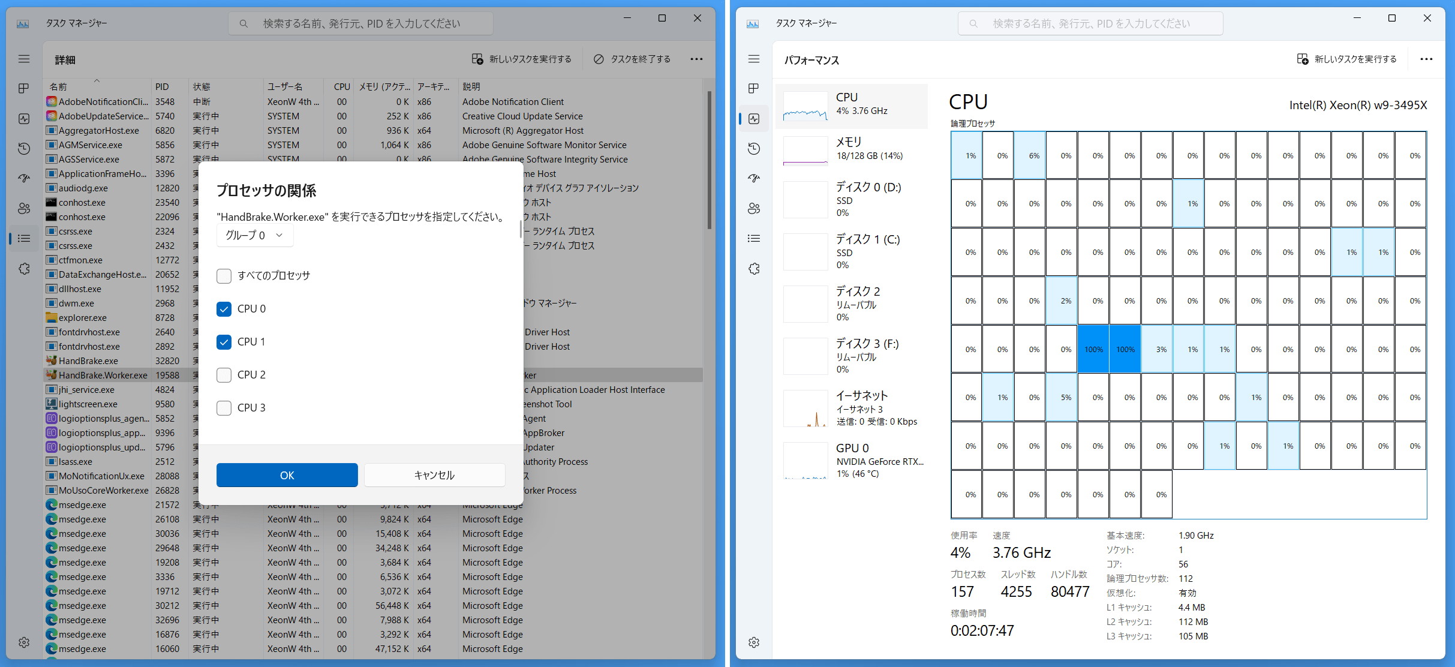This screenshot has height=667, width=1455.
Task: Click the details list vertical scrollbar
Action: pyautogui.click(x=709, y=160)
